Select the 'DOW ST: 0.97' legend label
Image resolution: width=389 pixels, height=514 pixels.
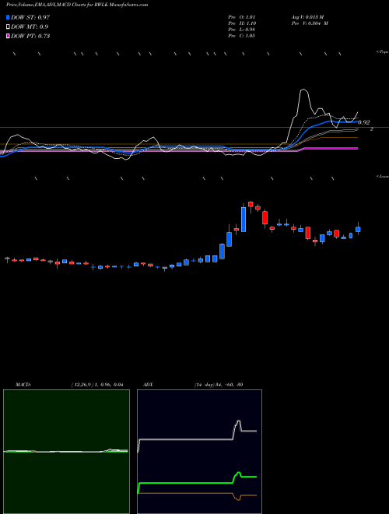coord(30,17)
